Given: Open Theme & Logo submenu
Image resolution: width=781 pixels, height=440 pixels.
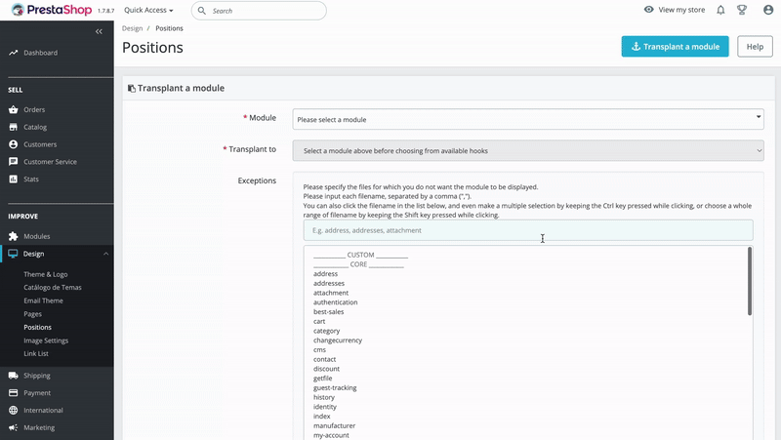Looking at the screenshot, I should 45,274.
